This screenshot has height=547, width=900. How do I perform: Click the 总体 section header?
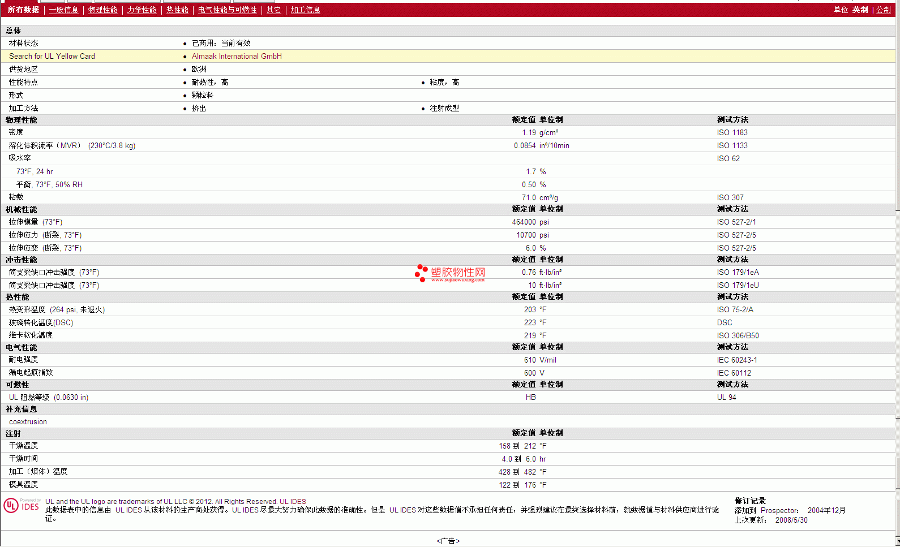coord(14,31)
